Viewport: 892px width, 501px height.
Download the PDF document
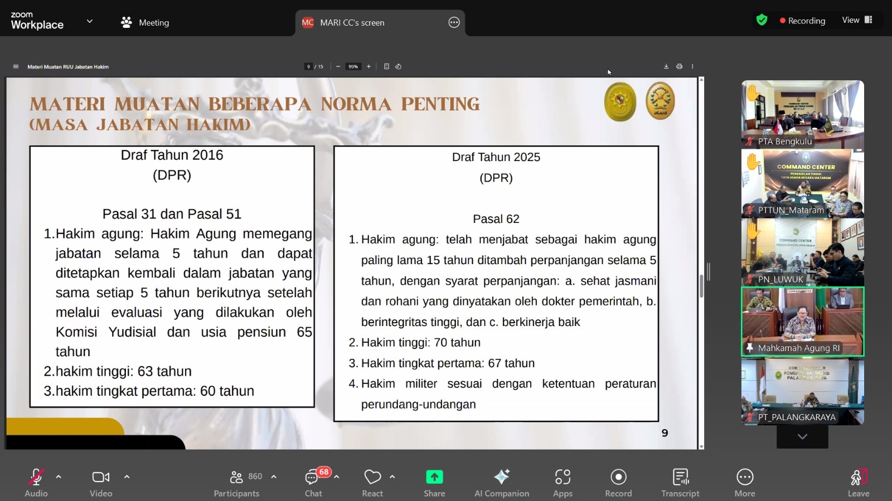coord(666,66)
